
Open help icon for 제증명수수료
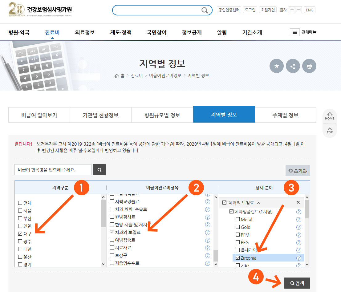pyautogui.click(x=208, y=263)
